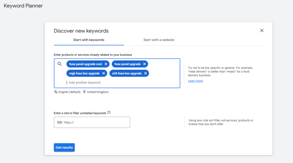The image size is (293, 163).
Task: Switch to 'Start with keywords' tab
Action: pos(89,40)
